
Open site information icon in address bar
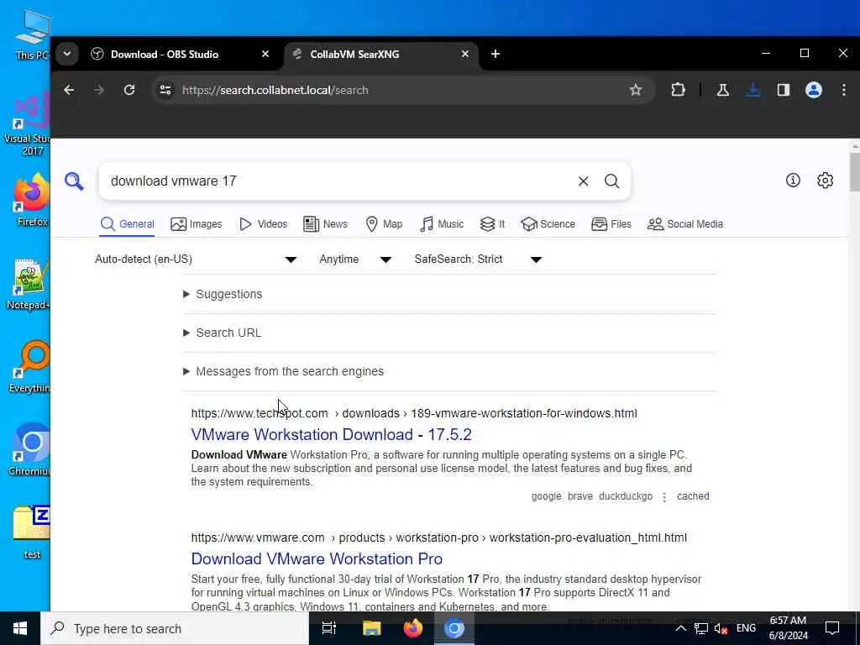point(165,90)
